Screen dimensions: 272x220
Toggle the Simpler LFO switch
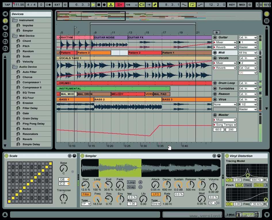click(x=156, y=194)
